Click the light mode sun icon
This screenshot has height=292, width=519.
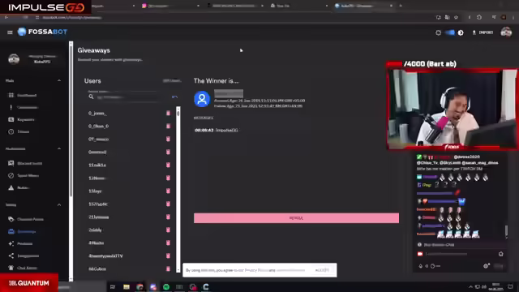pos(438,32)
